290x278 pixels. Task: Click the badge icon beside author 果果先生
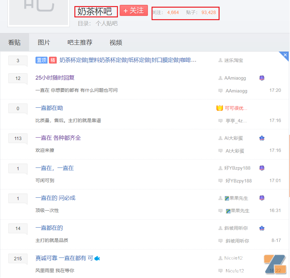pyautogui.click(x=262, y=198)
